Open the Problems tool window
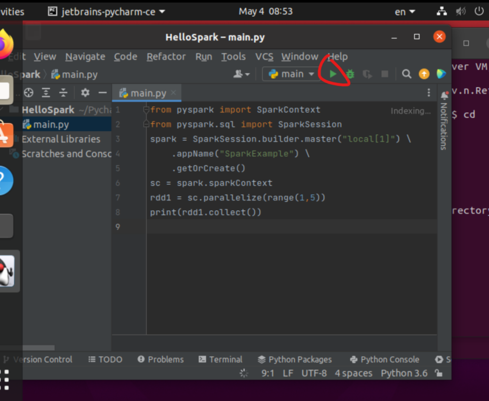The height and width of the screenshot is (401, 489). click(161, 359)
